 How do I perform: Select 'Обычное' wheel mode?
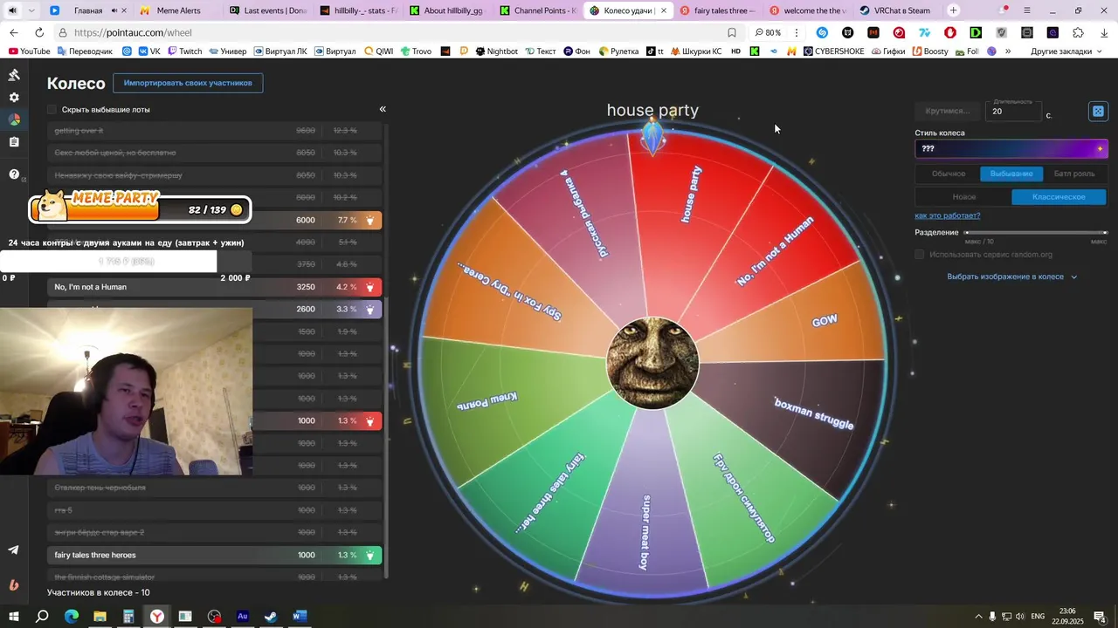[x=949, y=174]
